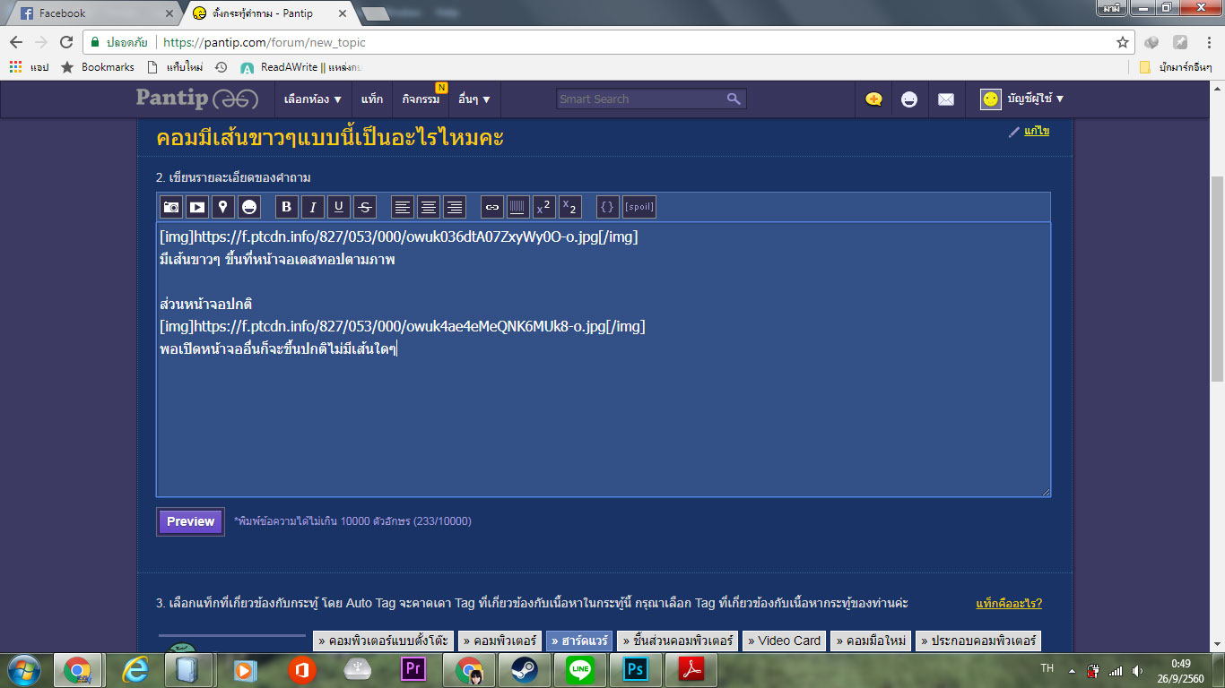The width and height of the screenshot is (1225, 688).
Task: Insert an image with the camera icon
Action: point(171,207)
